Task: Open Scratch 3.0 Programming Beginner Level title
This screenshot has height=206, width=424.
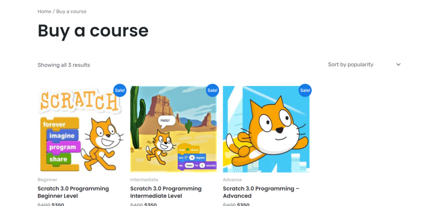Action: pyautogui.click(x=73, y=192)
